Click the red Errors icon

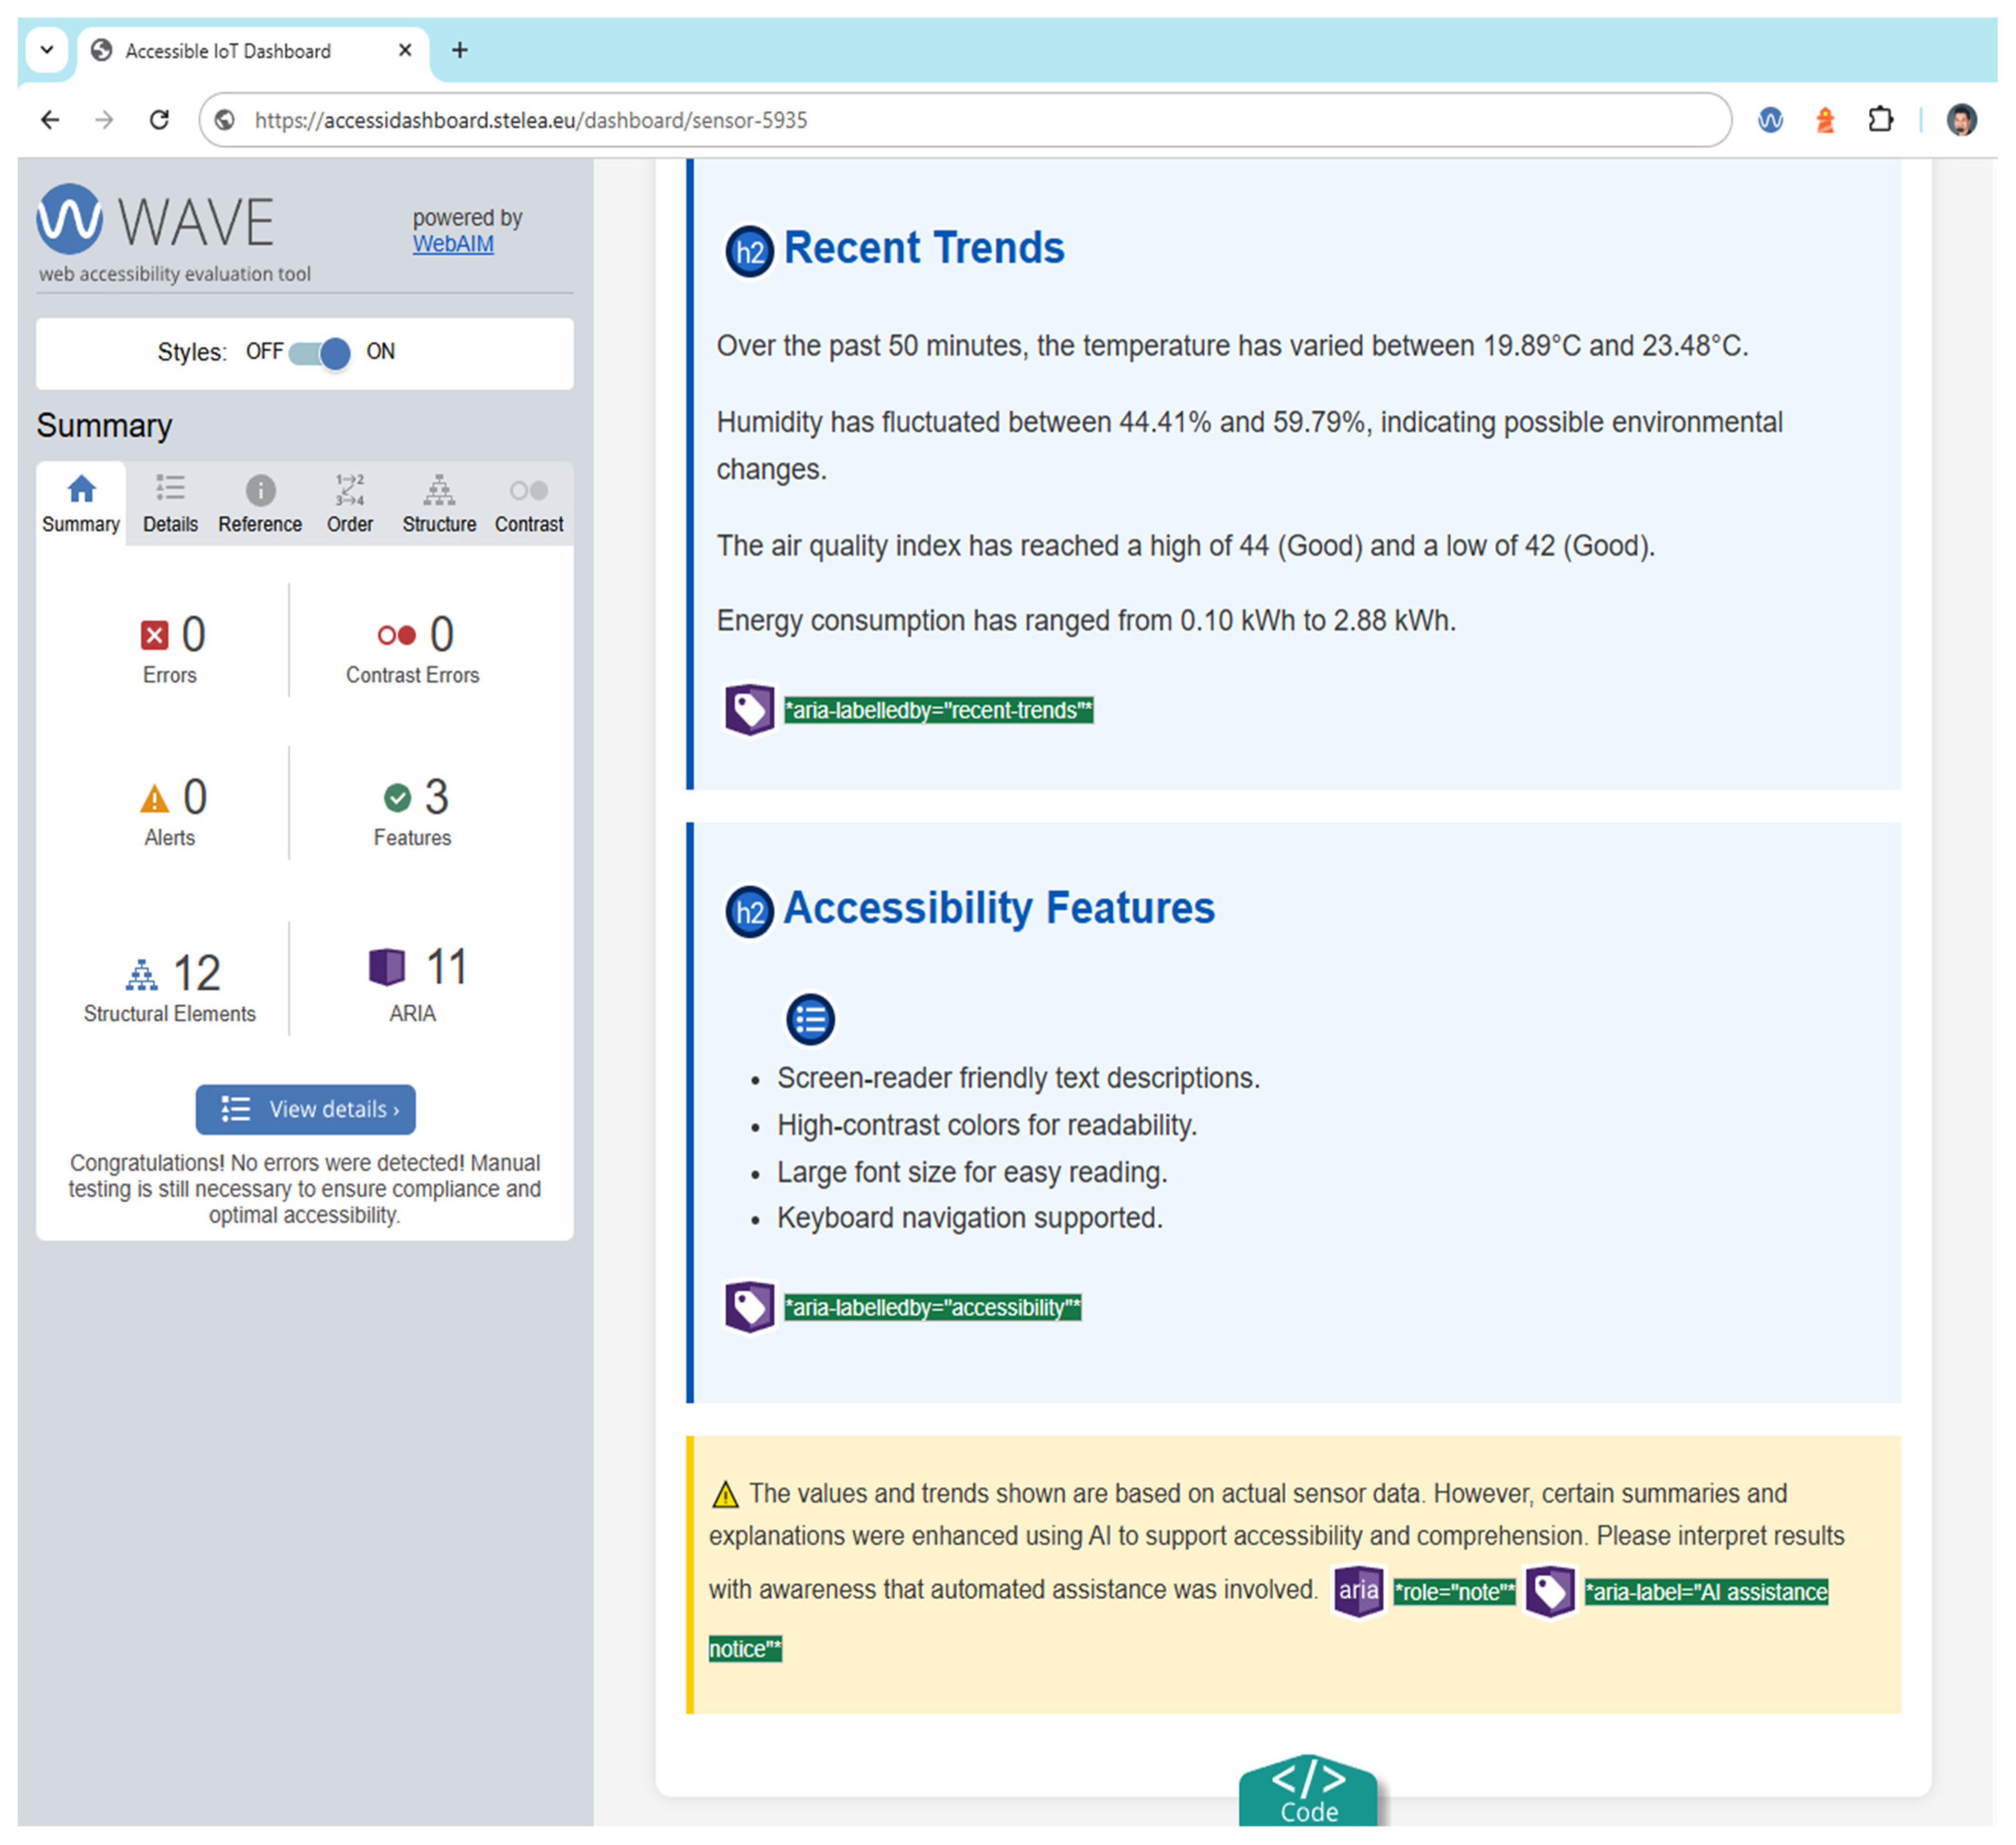point(154,636)
